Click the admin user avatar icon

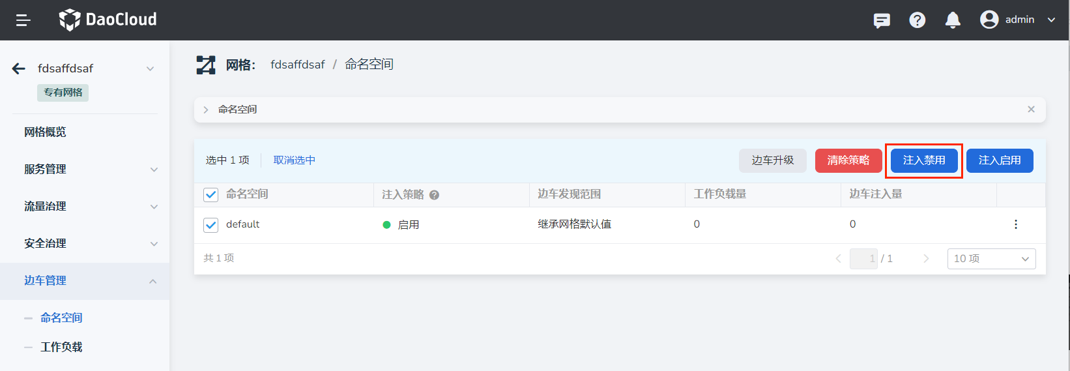[x=989, y=20]
